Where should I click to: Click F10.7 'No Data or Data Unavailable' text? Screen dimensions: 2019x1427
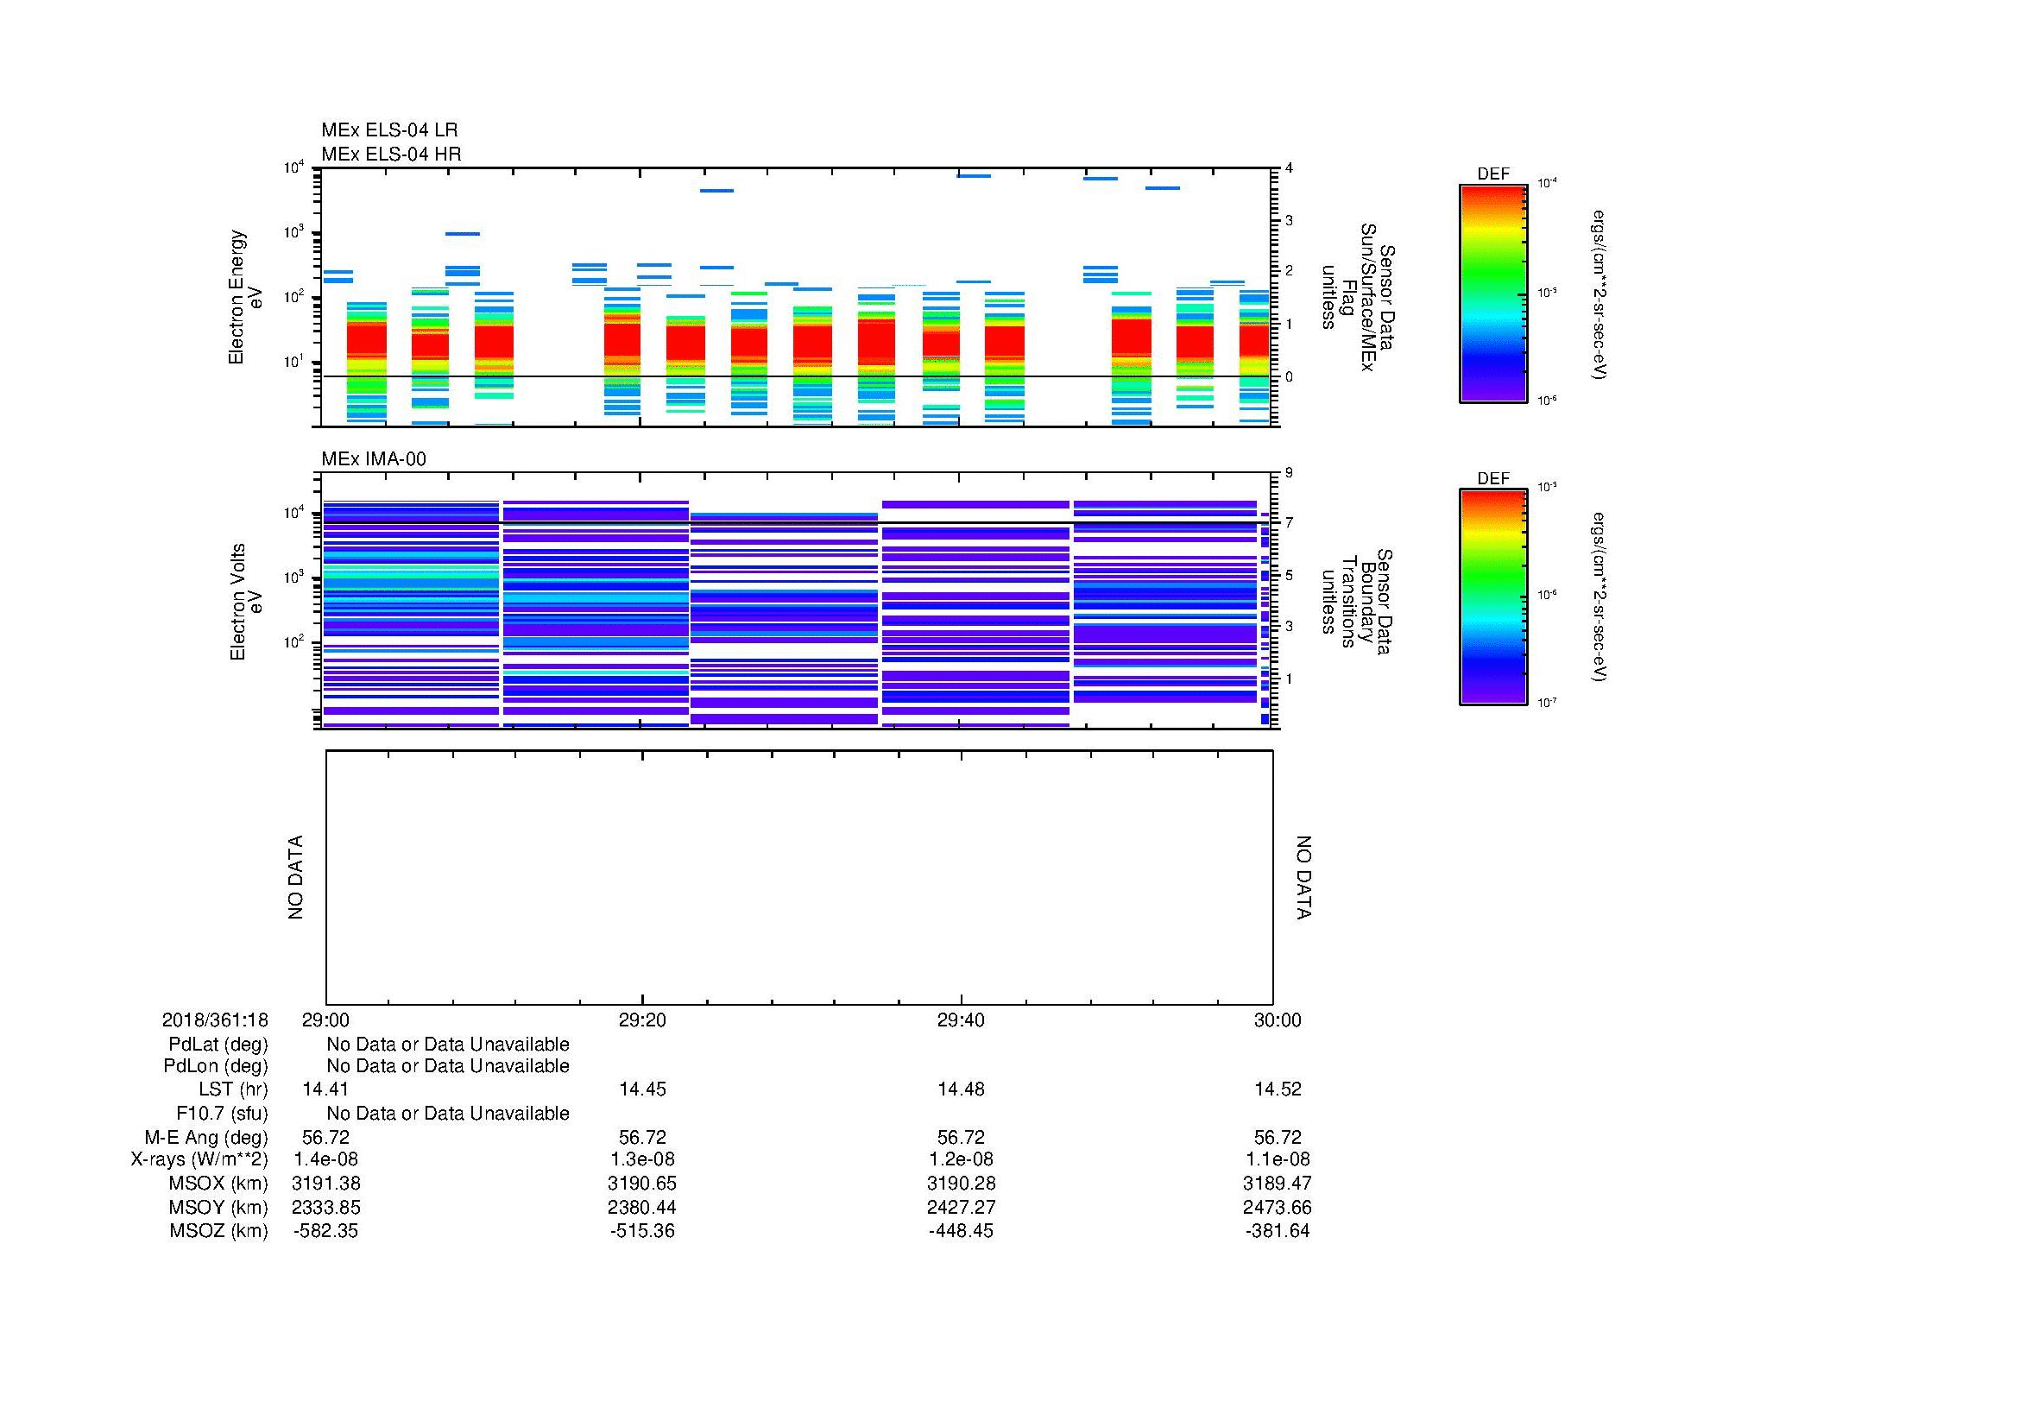pyautogui.click(x=448, y=1114)
